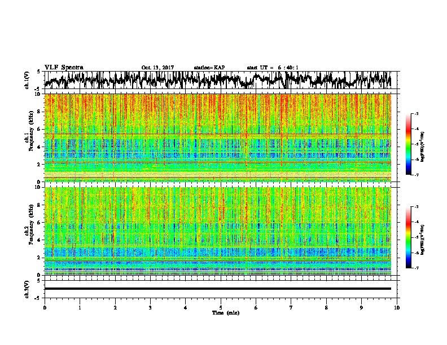Click the "-7" label on ch.1 colorbar
Image resolution: width=447 pixels, height=345 pixels.
coord(417,175)
